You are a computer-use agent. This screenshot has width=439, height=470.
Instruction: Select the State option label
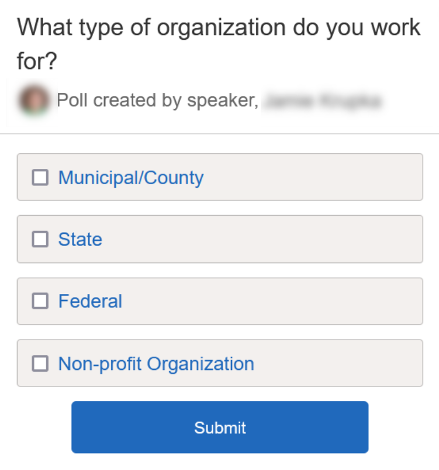79,239
